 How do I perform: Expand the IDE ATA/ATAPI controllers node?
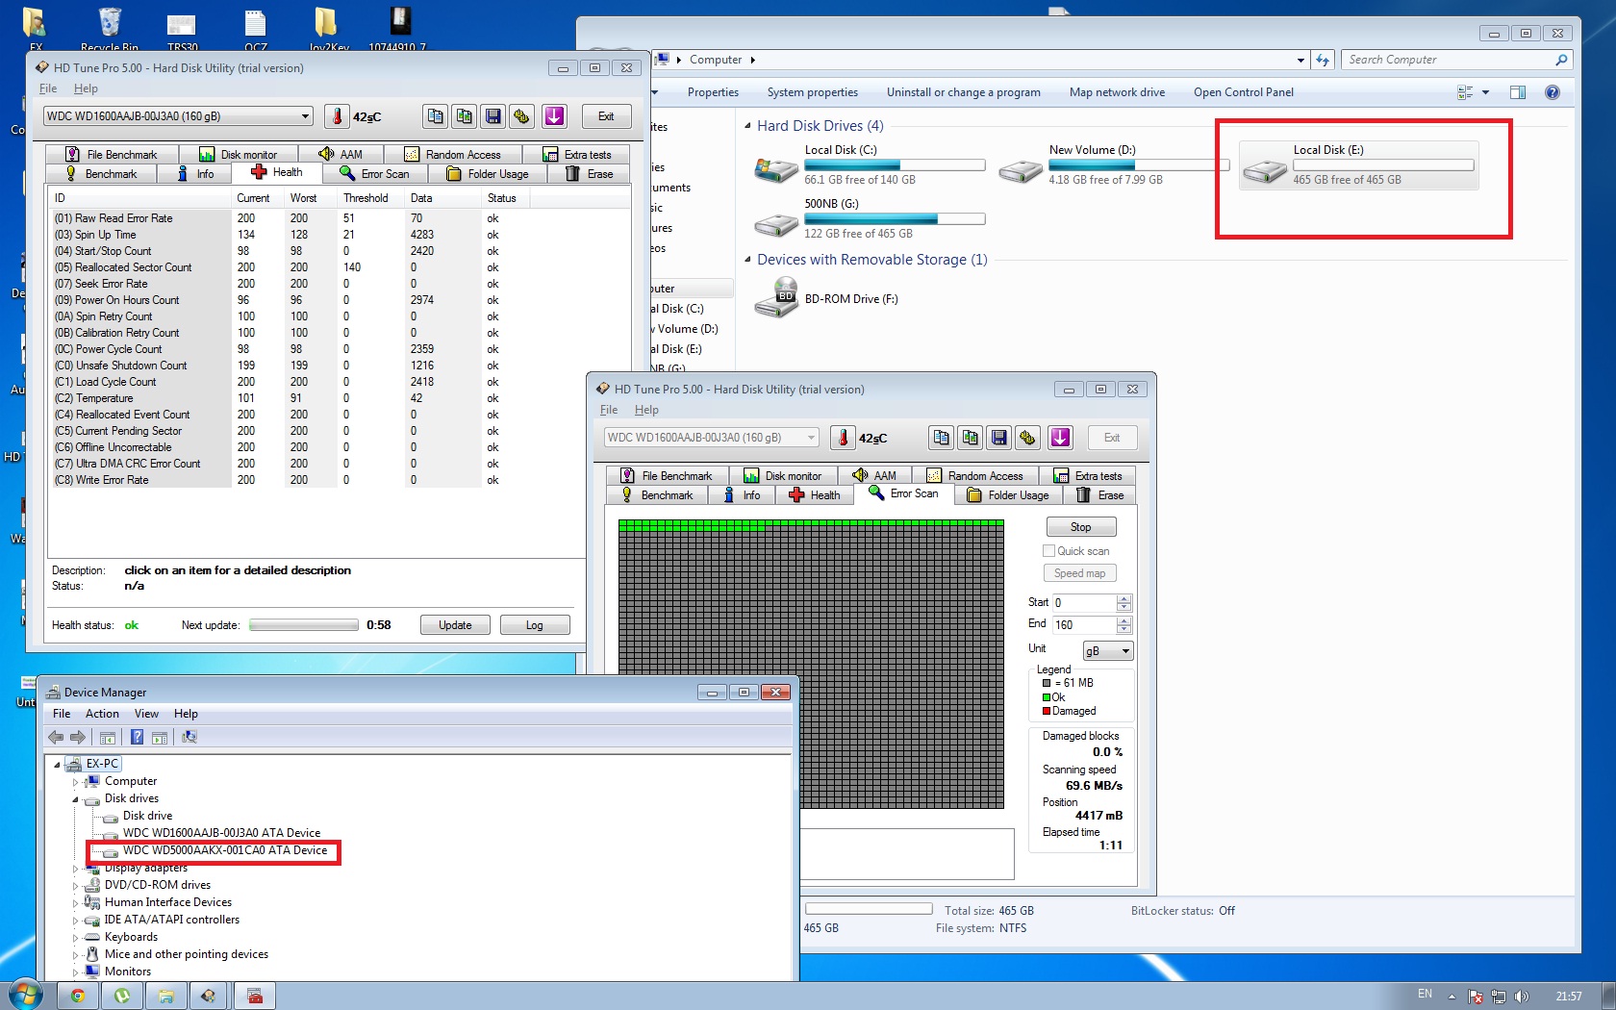75,921
